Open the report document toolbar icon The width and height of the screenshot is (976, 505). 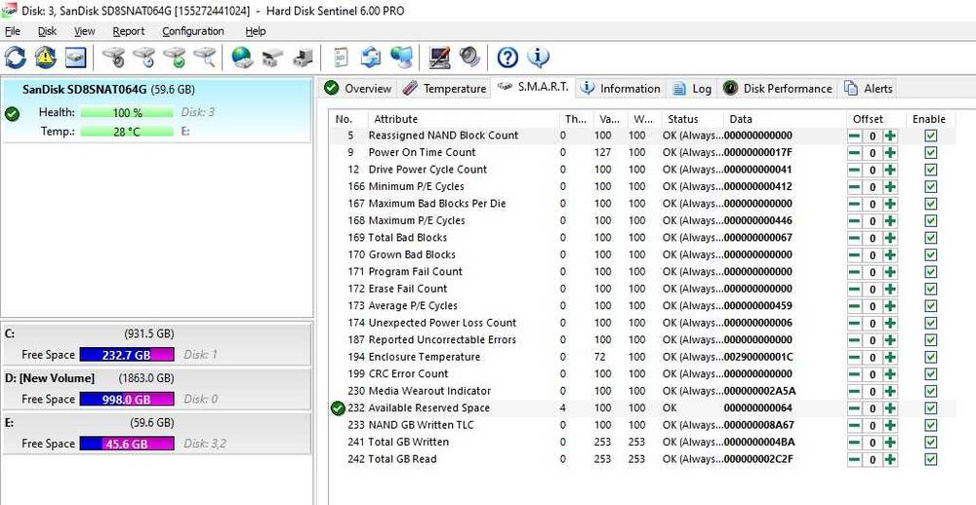click(x=341, y=58)
